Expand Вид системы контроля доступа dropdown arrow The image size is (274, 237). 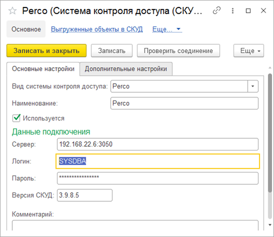tap(253, 86)
